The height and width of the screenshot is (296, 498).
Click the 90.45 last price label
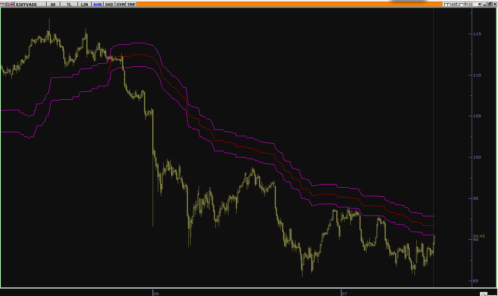479,236
